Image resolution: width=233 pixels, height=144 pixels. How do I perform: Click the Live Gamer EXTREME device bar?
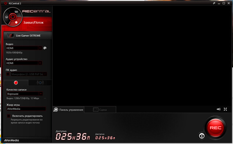click(x=28, y=36)
